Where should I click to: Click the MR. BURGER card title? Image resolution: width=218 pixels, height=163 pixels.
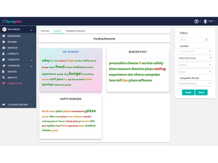tap(71, 52)
